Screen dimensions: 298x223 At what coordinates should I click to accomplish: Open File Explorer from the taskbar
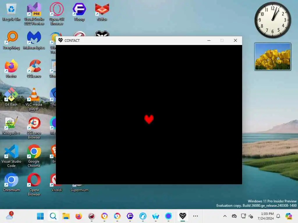66,216
